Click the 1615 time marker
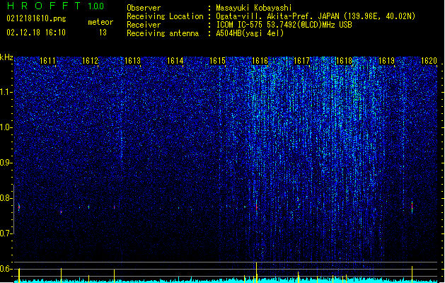 point(217,61)
